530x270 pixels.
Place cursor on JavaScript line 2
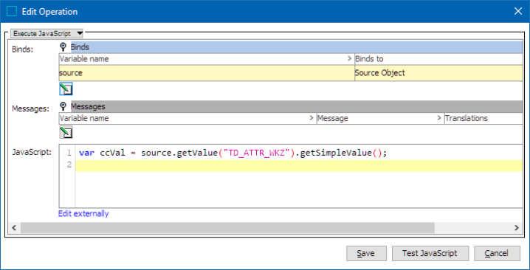pos(299,165)
